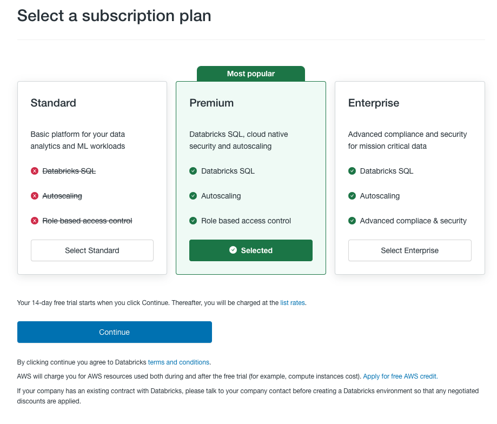Click the Select a subscription plan heading
This screenshot has height=424, width=497.
pos(114,16)
